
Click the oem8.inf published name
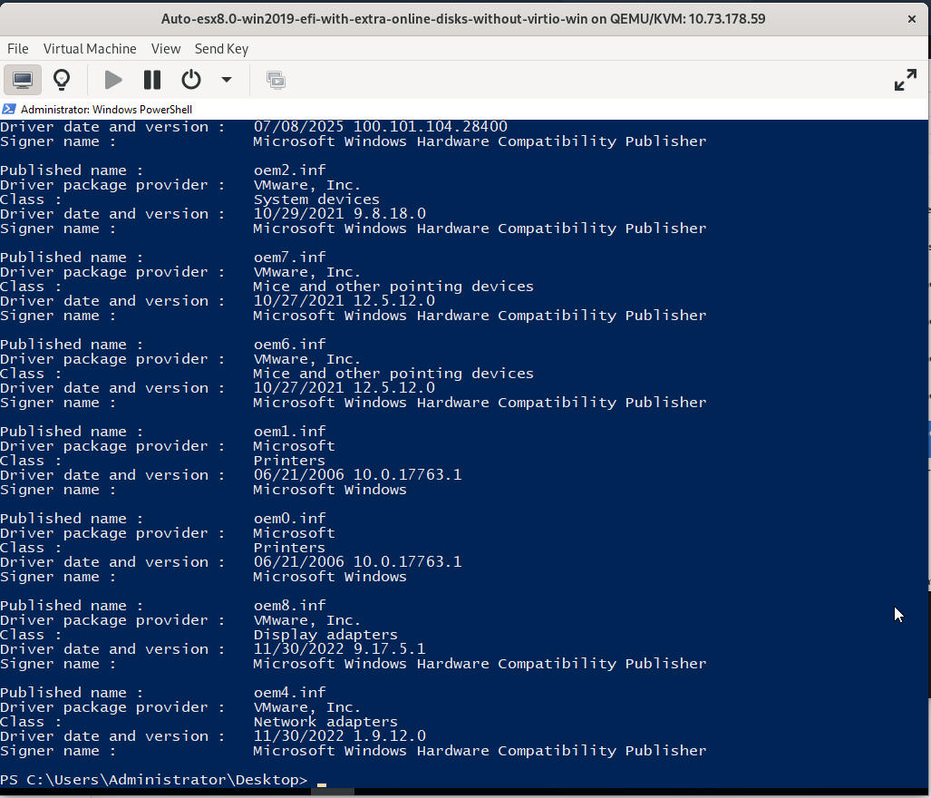coord(290,606)
